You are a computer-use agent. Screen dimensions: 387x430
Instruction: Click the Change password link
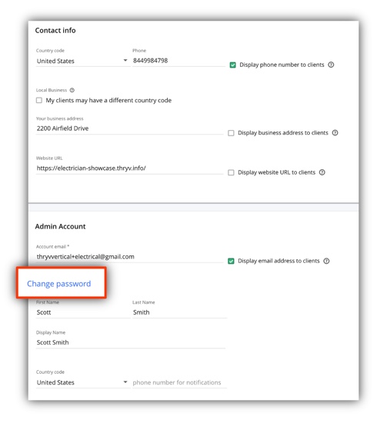[58, 284]
